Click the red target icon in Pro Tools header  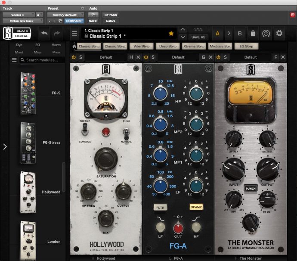click(292, 15)
